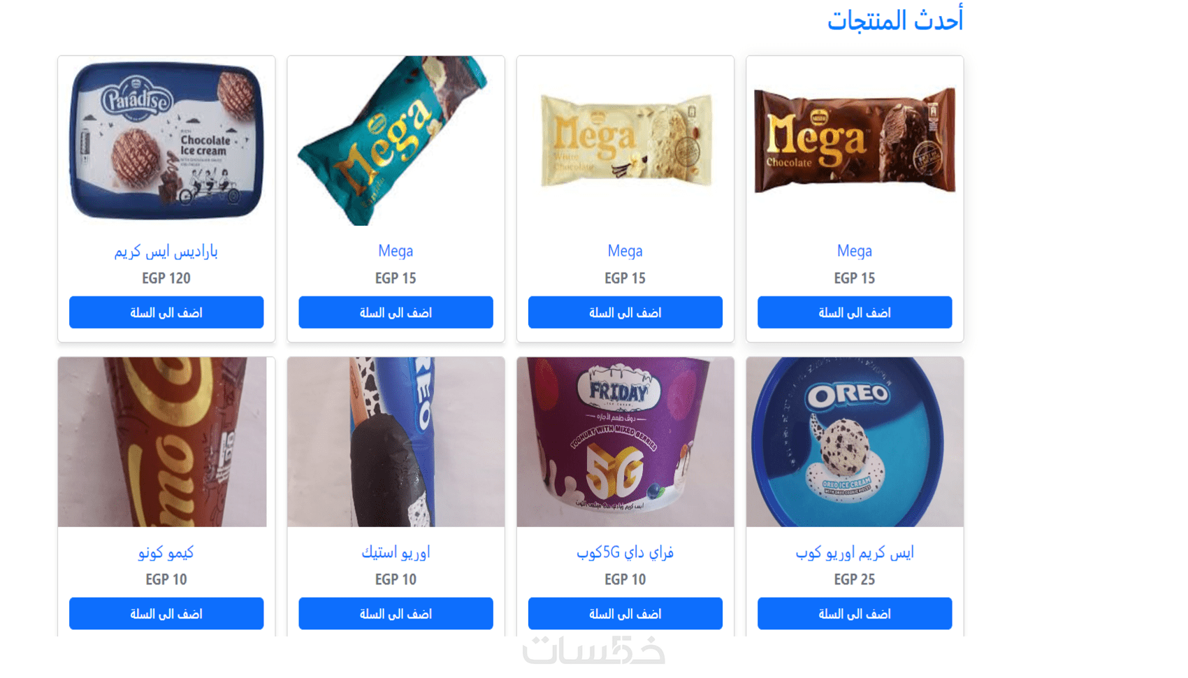Image resolution: width=1188 pixels, height=678 pixels.
Task: Open the كيمو كونو product title link
Action: coord(166,552)
